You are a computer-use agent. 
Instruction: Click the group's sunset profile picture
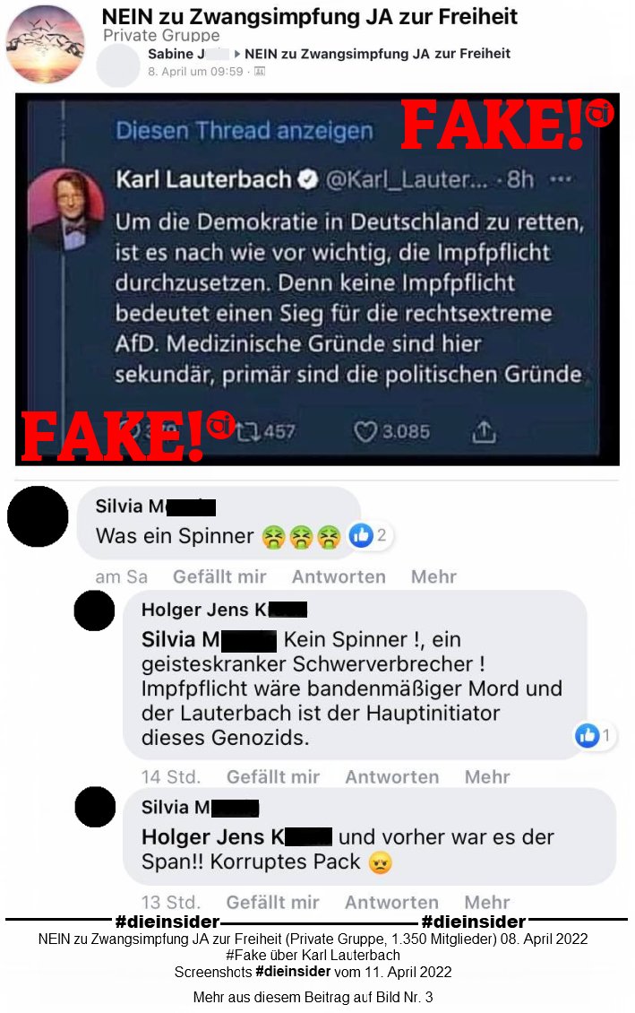45,44
